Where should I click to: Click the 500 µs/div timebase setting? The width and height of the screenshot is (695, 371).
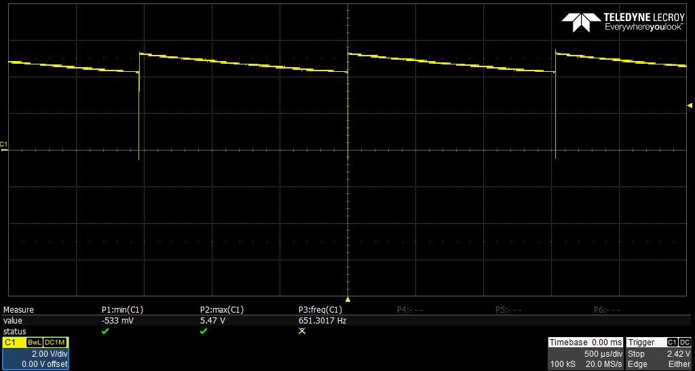coord(603,354)
